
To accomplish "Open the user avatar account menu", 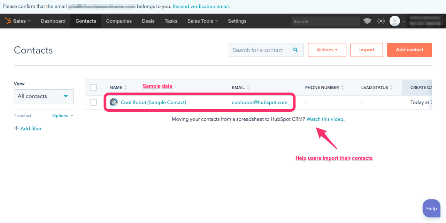I will (395, 21).
